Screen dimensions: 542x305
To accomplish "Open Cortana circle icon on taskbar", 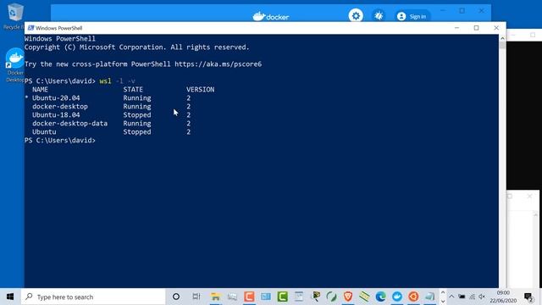I will tap(176, 297).
